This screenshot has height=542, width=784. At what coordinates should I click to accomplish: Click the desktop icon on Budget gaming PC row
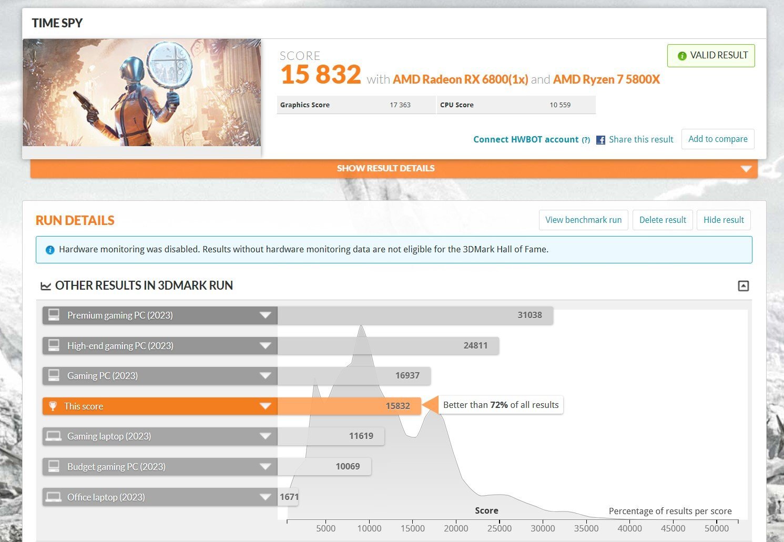(x=54, y=466)
